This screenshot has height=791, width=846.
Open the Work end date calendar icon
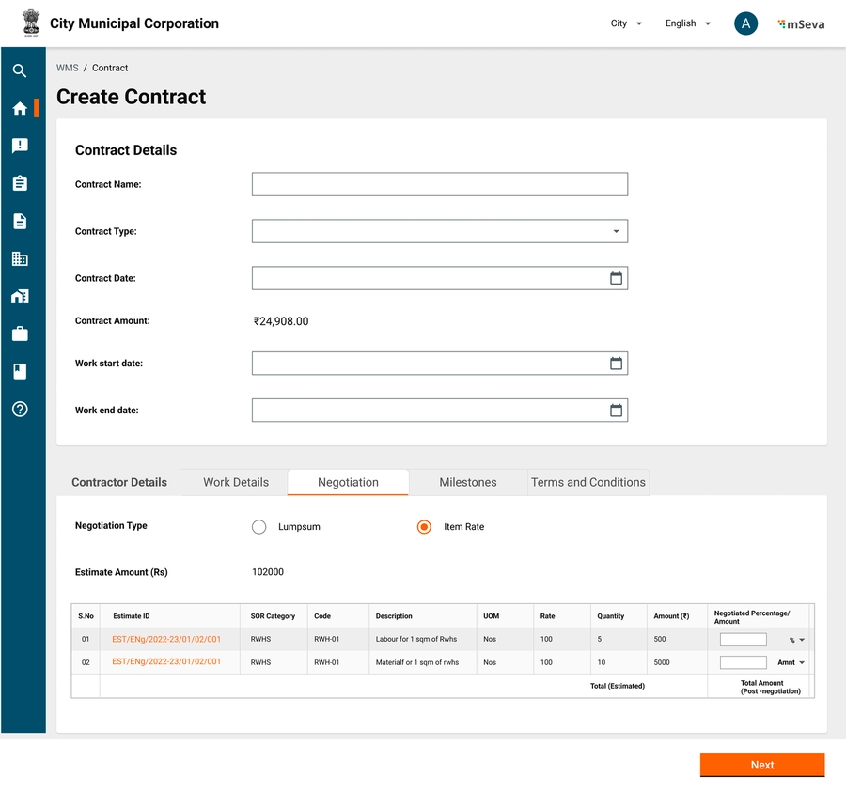(x=616, y=411)
